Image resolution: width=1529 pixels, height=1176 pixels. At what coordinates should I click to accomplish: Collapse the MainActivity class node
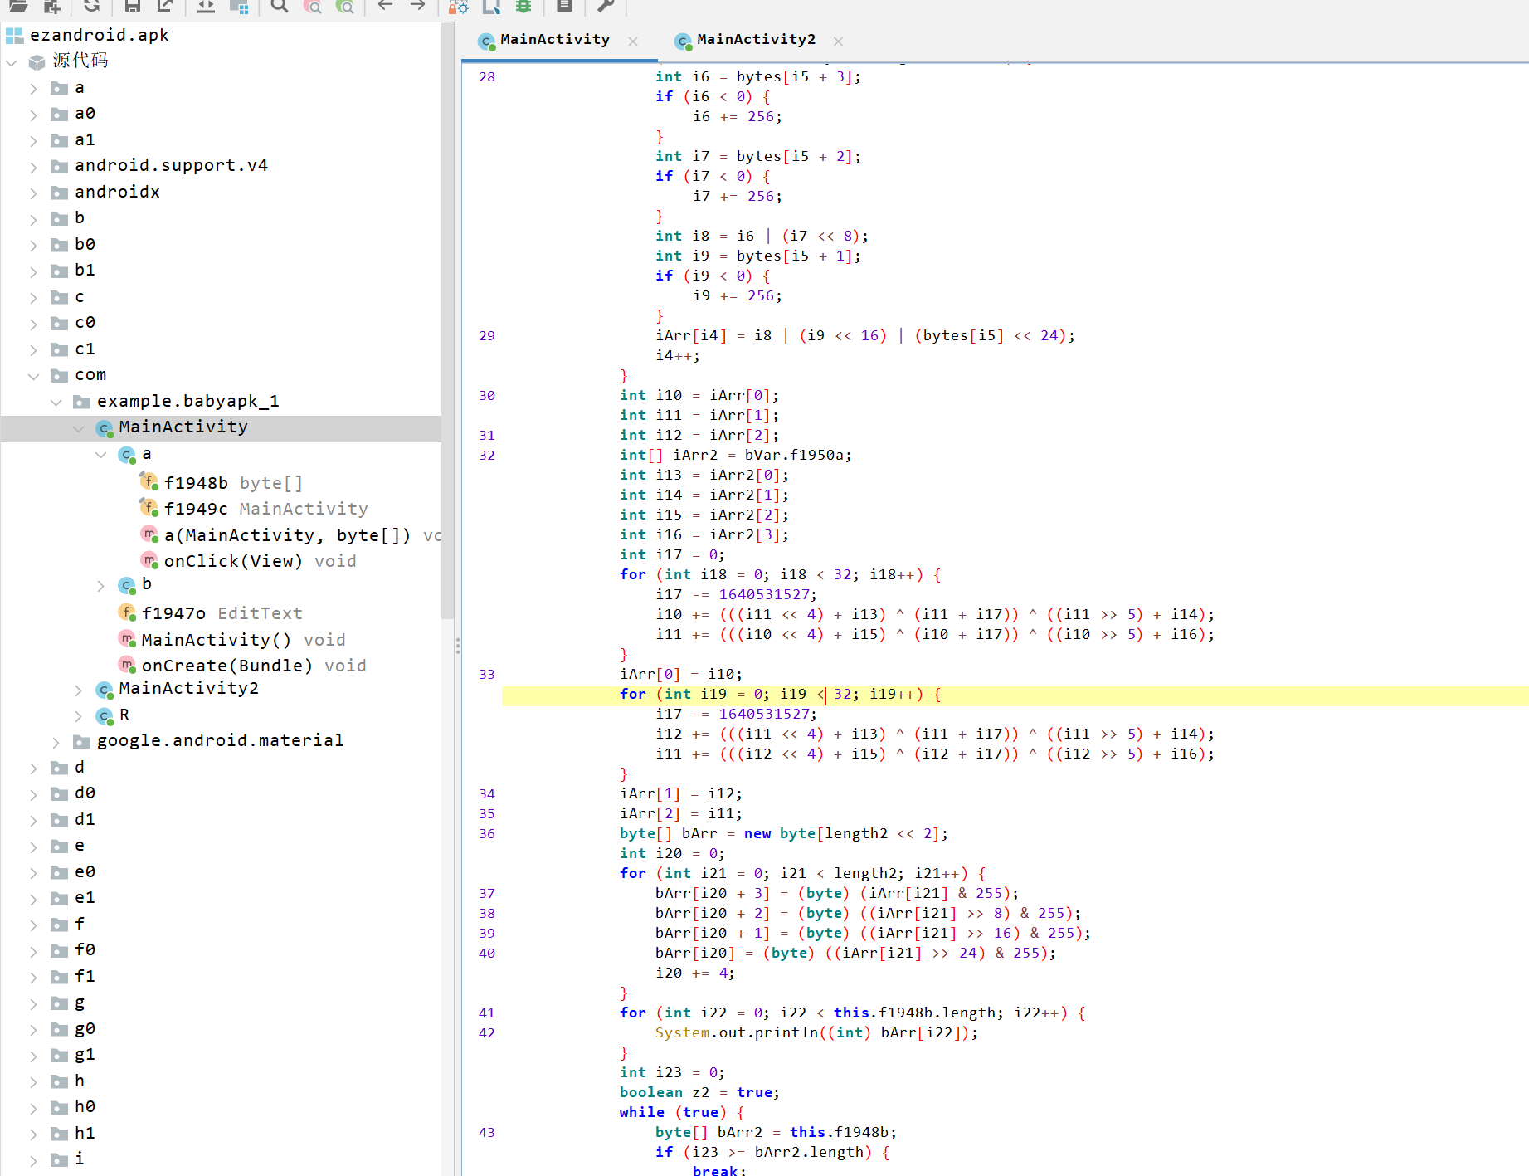coord(78,428)
